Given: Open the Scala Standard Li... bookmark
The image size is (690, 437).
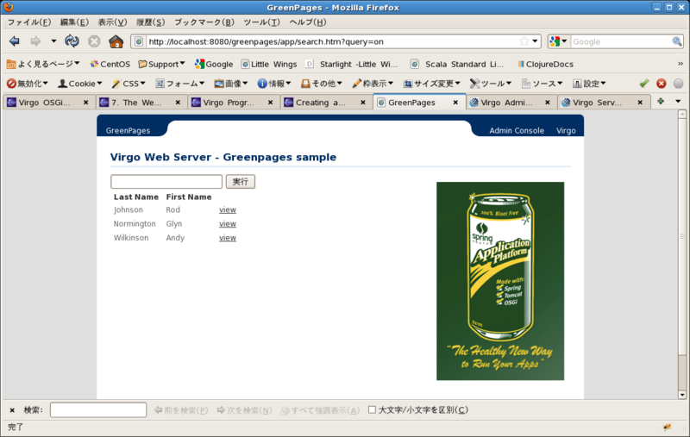Looking at the screenshot, I should (457, 64).
